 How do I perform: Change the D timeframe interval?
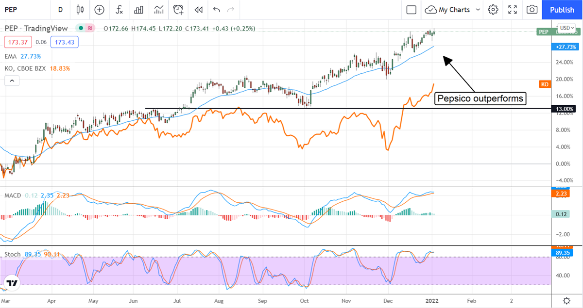point(60,10)
